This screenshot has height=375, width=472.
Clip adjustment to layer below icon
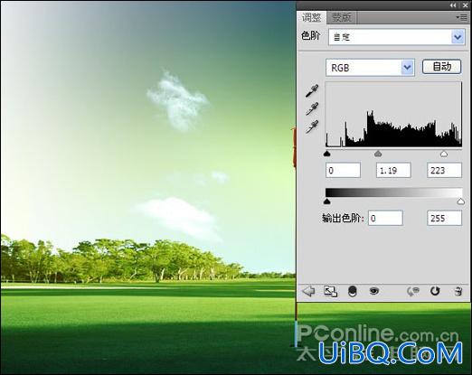[353, 291]
